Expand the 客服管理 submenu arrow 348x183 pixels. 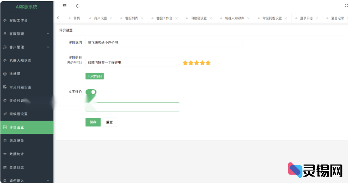tap(48, 33)
